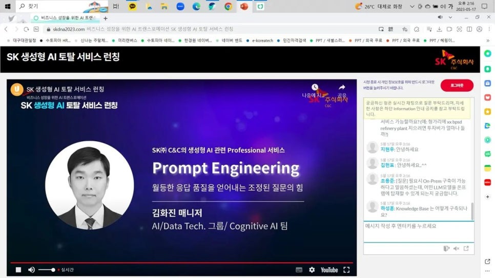Click the Naver home 'N' icon in the toolbar

[x=36, y=29]
